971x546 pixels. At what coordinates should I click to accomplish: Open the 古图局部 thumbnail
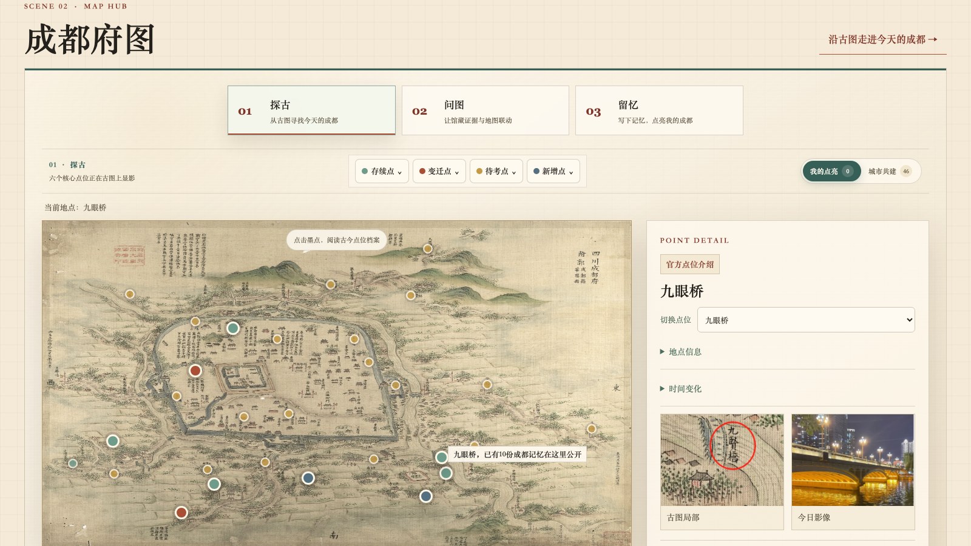pyautogui.click(x=722, y=472)
